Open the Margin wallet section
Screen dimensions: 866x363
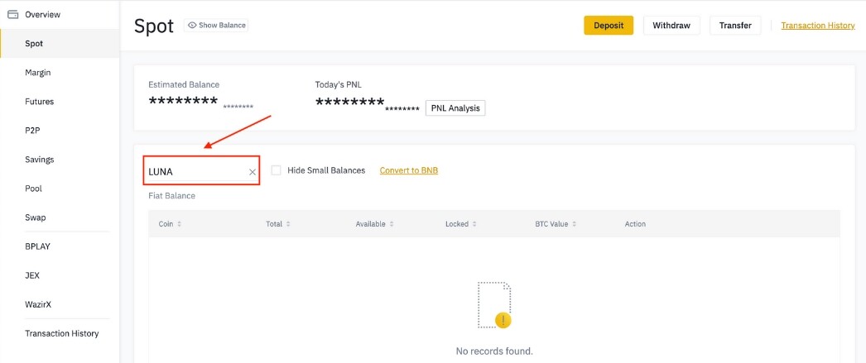click(38, 73)
